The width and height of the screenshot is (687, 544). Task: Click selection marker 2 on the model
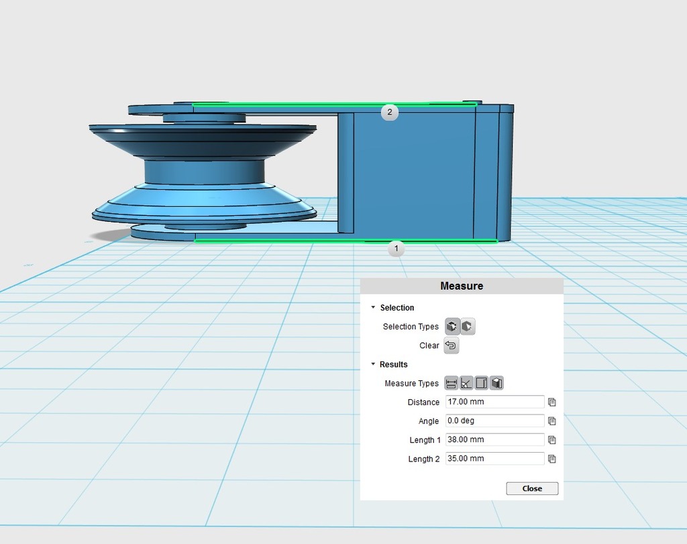coord(389,112)
